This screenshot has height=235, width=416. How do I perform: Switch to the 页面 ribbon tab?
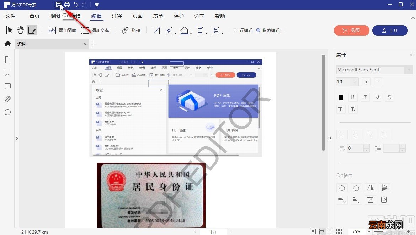click(138, 16)
